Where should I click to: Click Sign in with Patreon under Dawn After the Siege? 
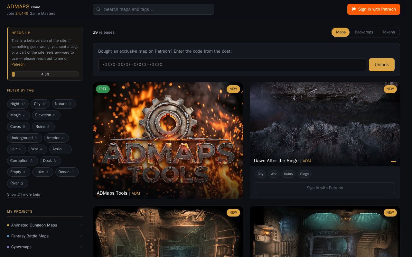tap(325, 188)
